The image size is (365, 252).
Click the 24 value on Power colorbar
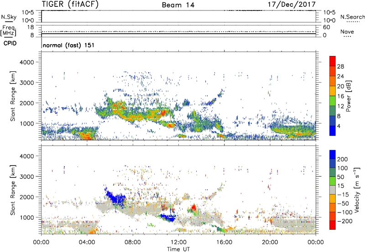click(x=340, y=76)
